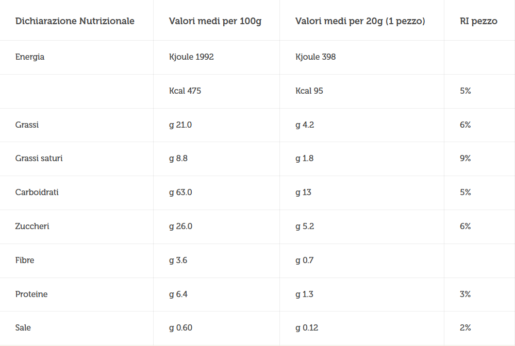The image size is (515, 346).
Task: Click the g 63.0 carbohydrate value
Action: click(180, 193)
